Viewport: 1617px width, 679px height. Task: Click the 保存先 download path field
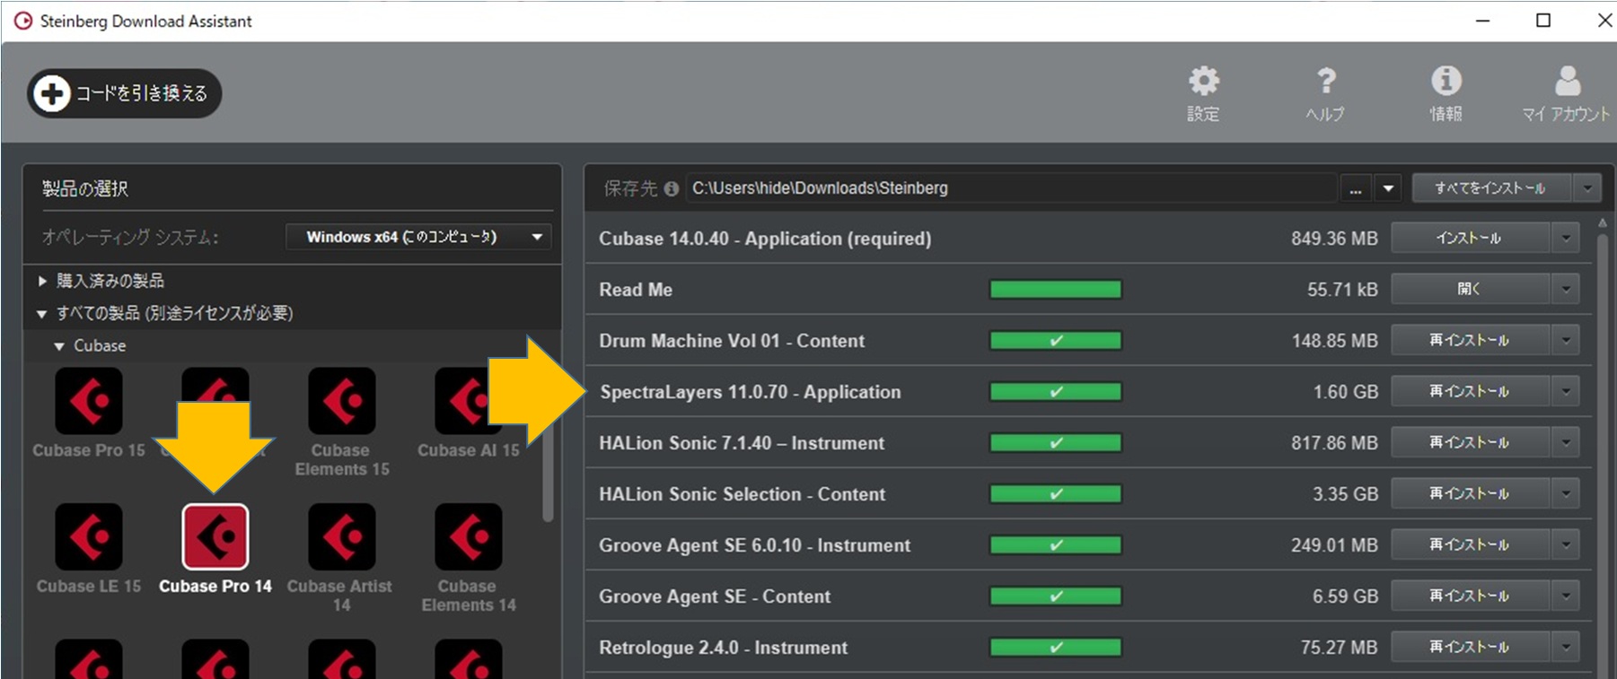[1010, 188]
